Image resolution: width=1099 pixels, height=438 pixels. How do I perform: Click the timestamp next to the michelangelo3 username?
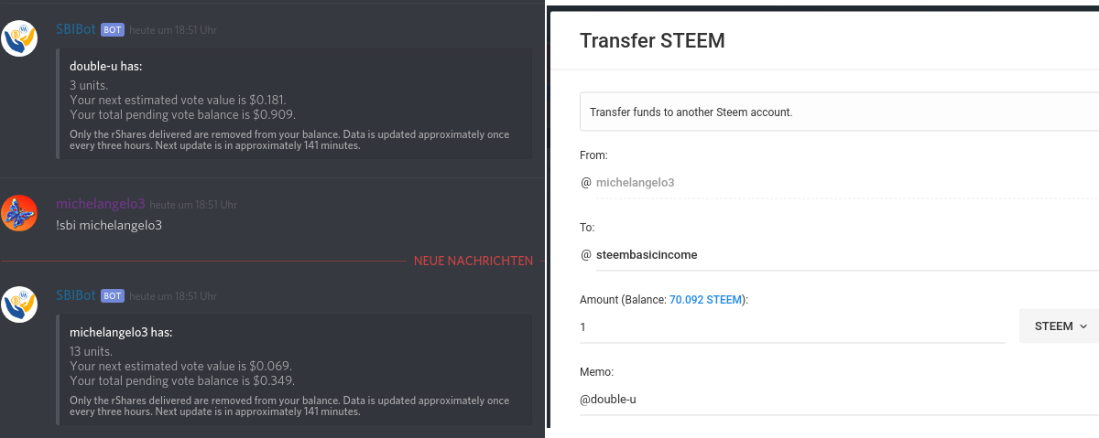click(x=193, y=205)
